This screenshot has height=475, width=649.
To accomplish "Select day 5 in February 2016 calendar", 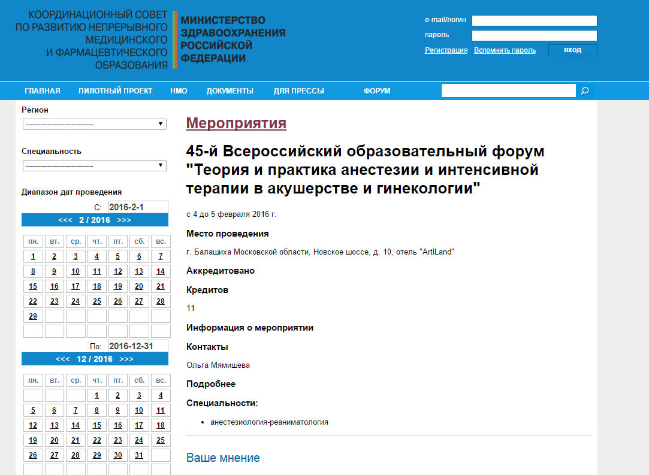I will tap(118, 256).
